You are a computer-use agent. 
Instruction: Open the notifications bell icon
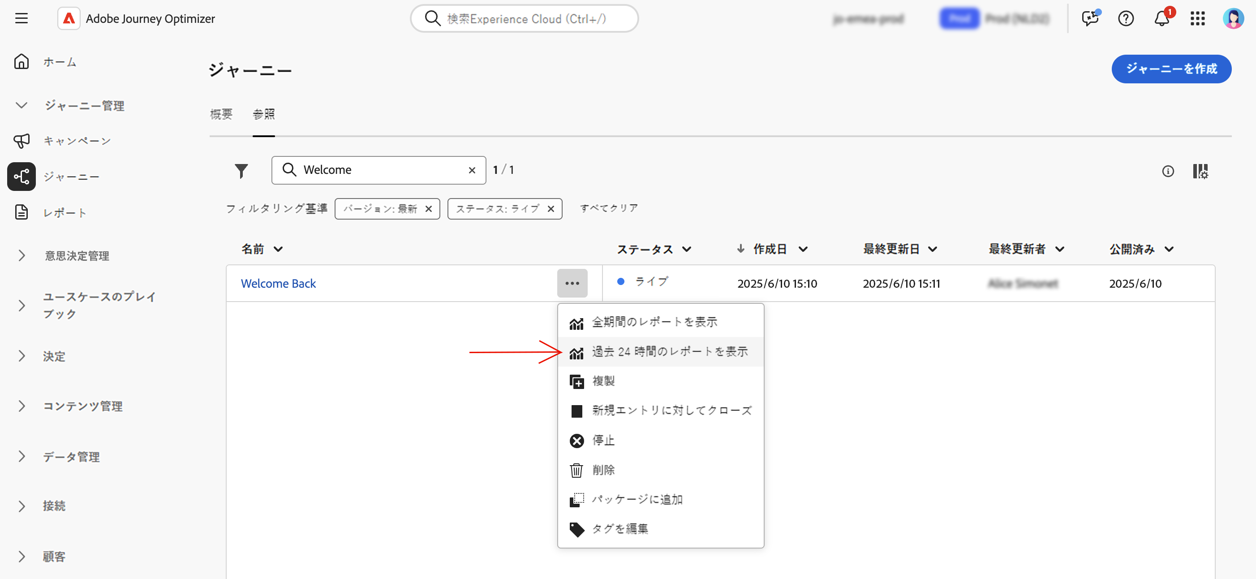click(1161, 19)
